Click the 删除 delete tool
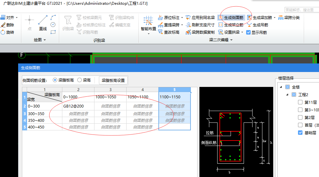 coord(7,25)
